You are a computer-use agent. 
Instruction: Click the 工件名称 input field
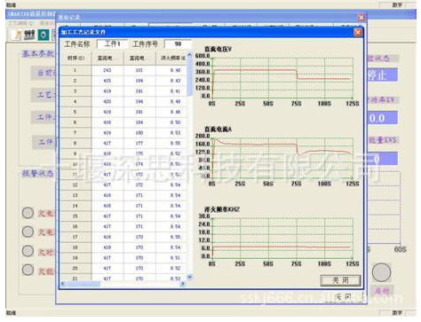click(113, 44)
